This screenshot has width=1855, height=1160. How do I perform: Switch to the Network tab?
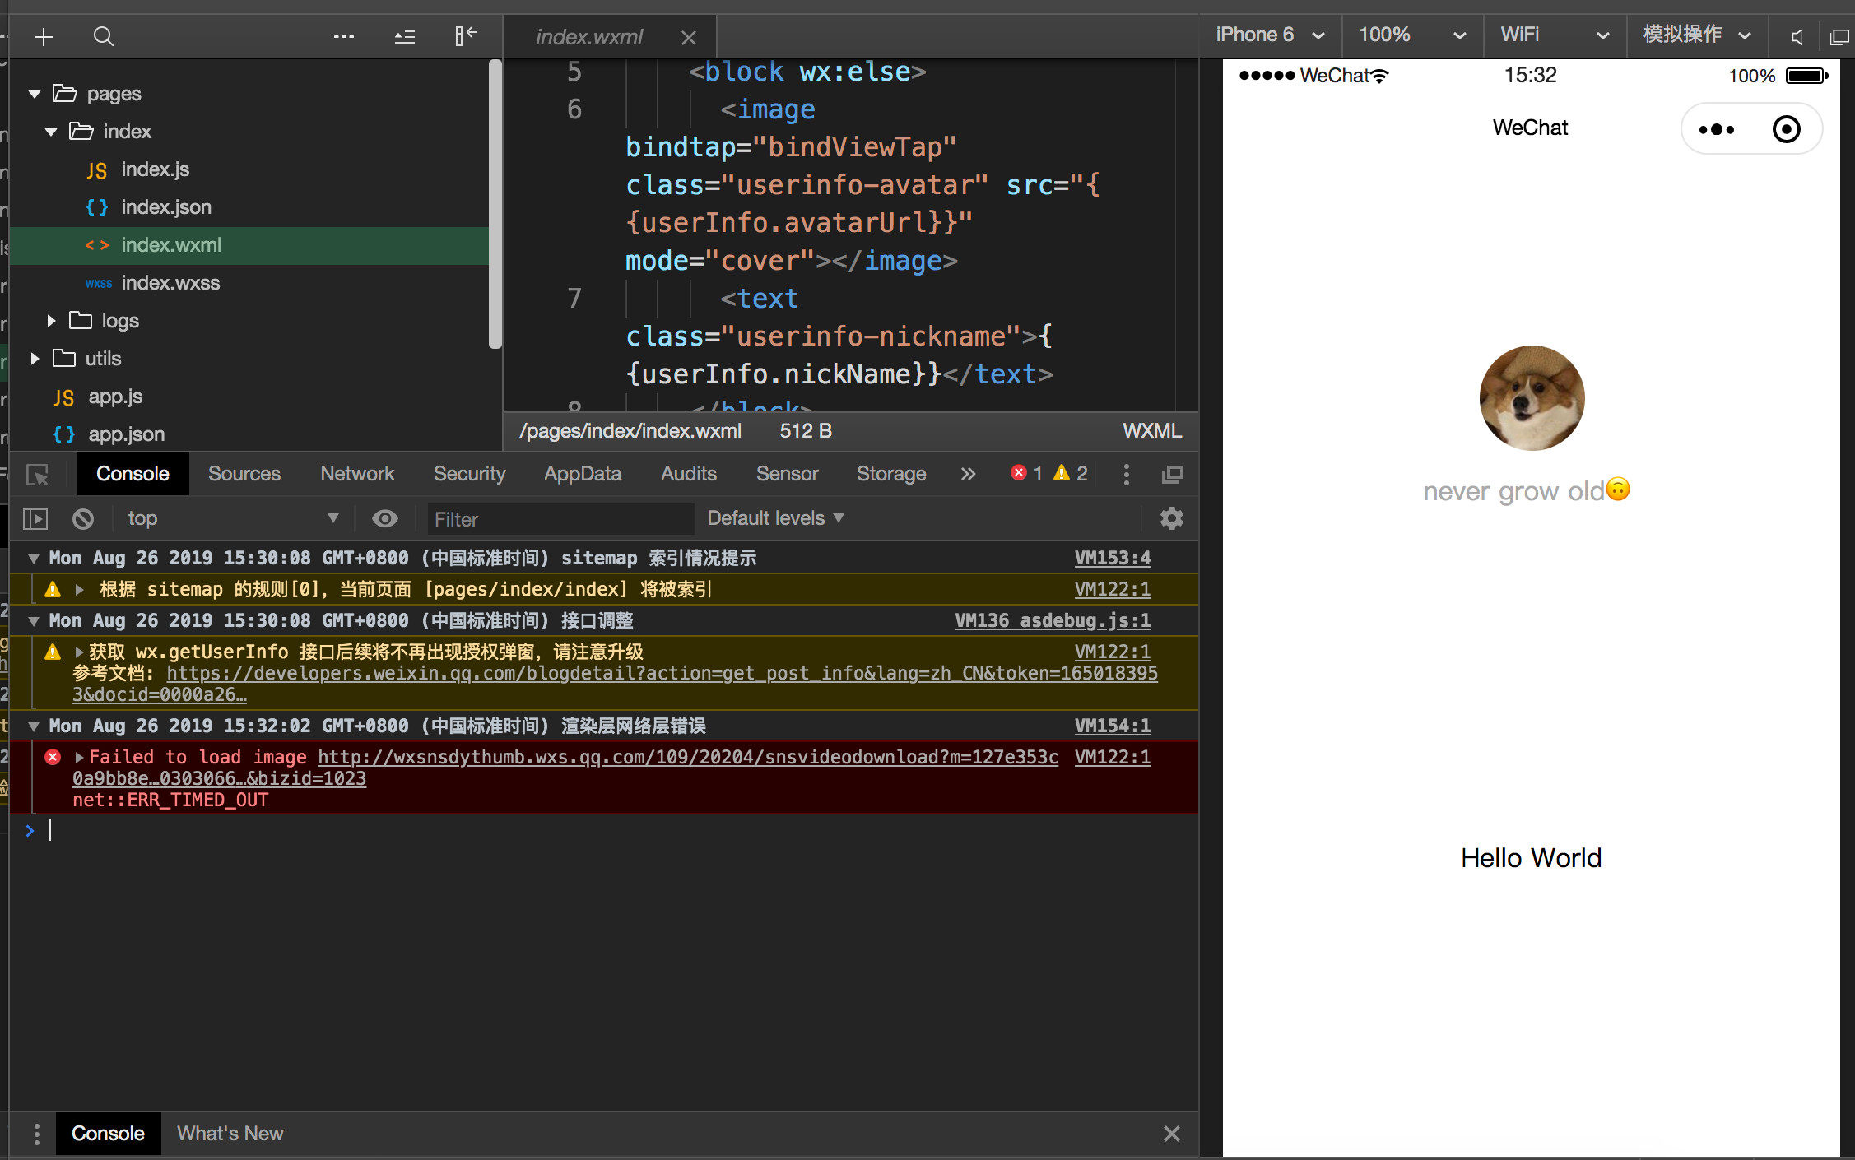coord(357,474)
